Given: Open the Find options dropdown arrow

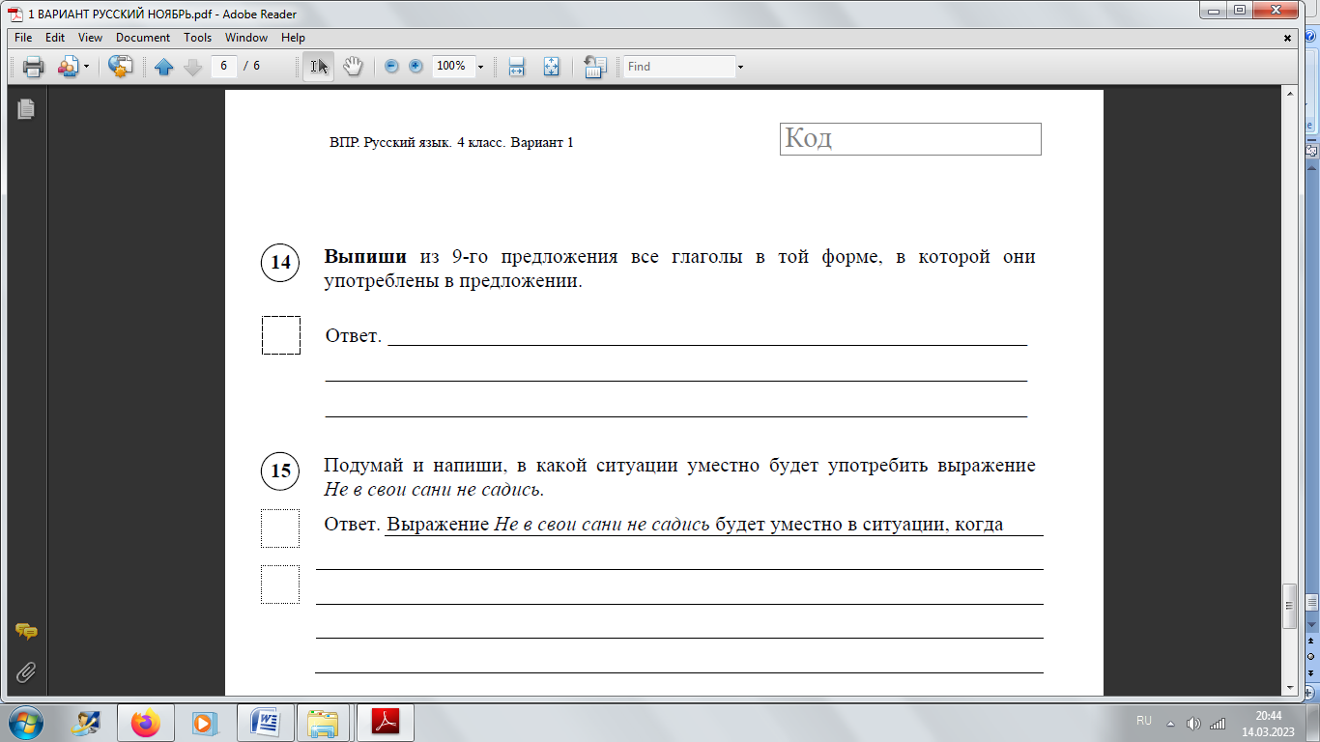Looking at the screenshot, I should point(740,67).
